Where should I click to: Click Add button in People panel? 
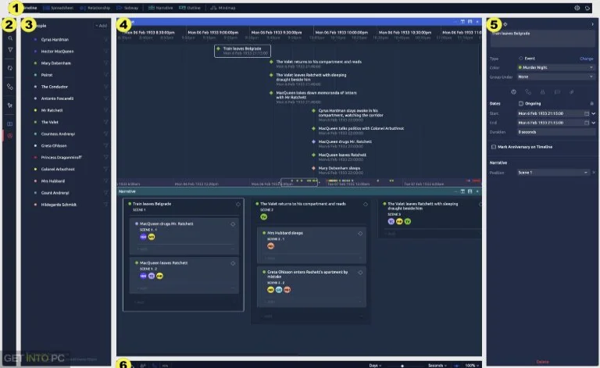pyautogui.click(x=102, y=26)
